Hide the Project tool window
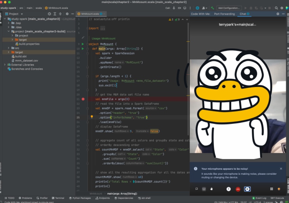The image size is (289, 203). [x=72, y=14]
